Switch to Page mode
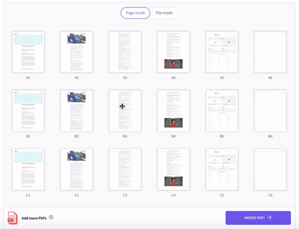This screenshot has width=299, height=229. (136, 13)
